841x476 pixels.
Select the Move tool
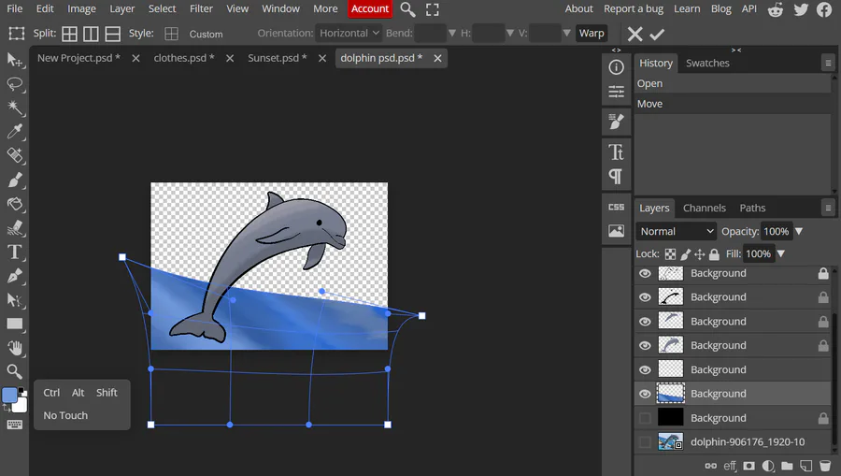(15, 60)
